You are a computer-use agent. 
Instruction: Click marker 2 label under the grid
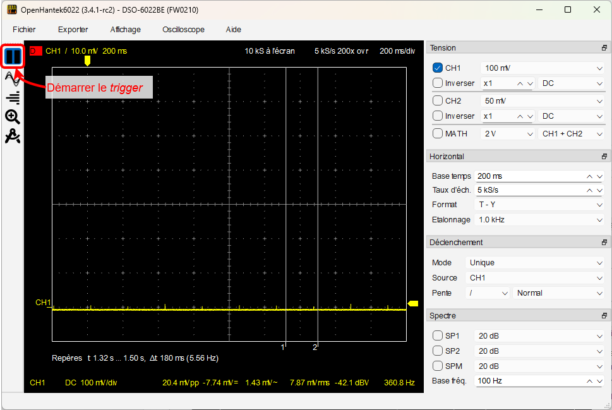coord(315,347)
